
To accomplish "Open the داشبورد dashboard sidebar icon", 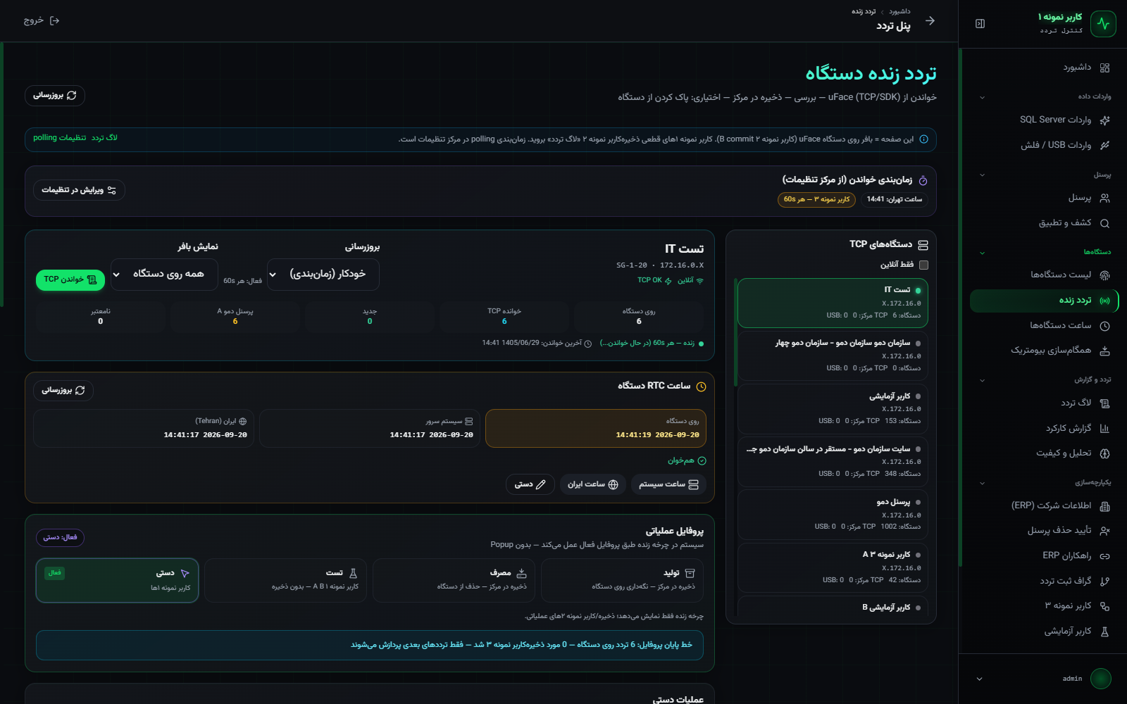I will pos(1104,68).
